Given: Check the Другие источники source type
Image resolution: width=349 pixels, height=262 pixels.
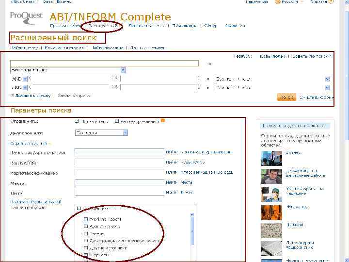Looking at the screenshot, I should [86, 248].
